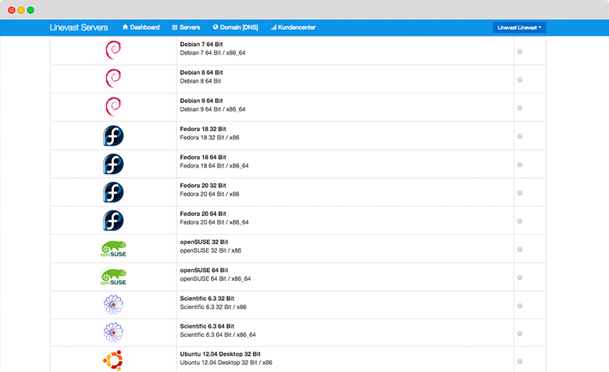Image resolution: width=609 pixels, height=372 pixels.
Task: Click the Fedora 20 64 Bit logo
Action: click(113, 221)
